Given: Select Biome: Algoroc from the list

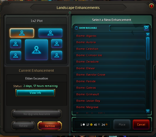Looking at the screenshot, I should click(109, 36).
